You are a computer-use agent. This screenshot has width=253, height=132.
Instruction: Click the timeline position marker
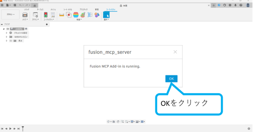pyautogui.click(x=23, y=129)
